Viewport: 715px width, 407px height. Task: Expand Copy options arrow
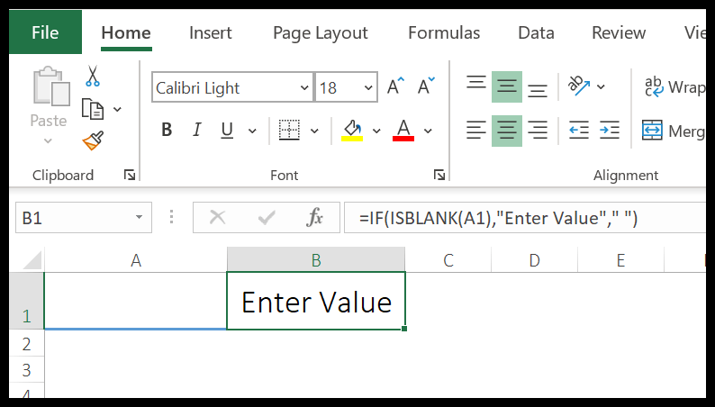click(117, 109)
